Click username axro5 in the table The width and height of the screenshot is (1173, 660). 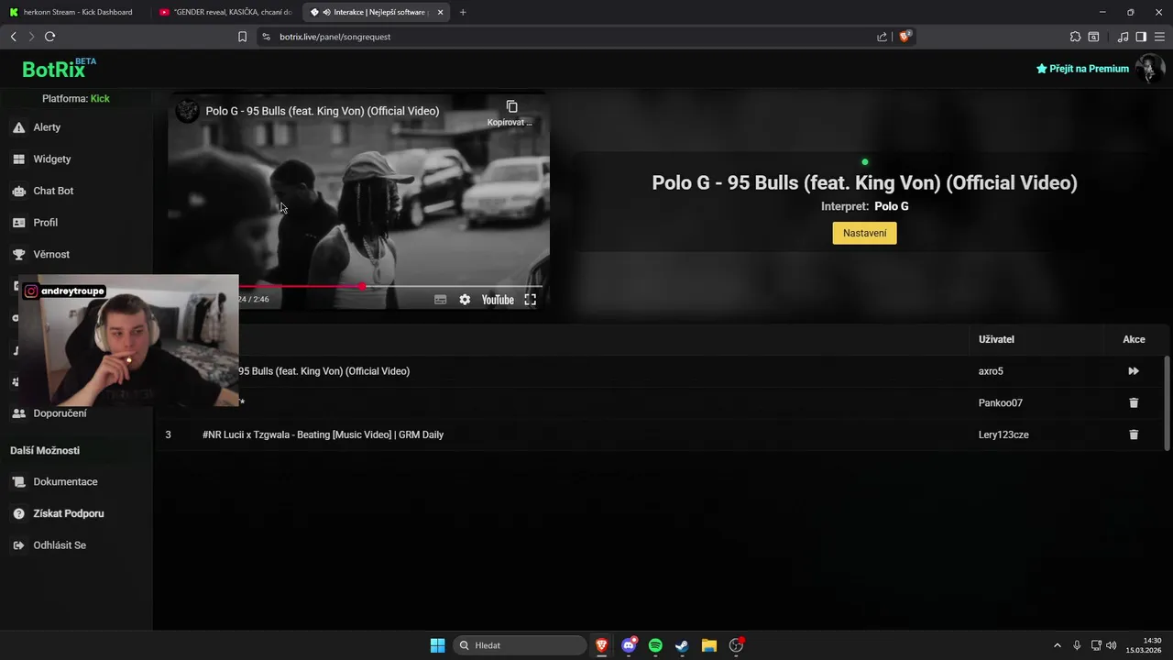coord(991,371)
